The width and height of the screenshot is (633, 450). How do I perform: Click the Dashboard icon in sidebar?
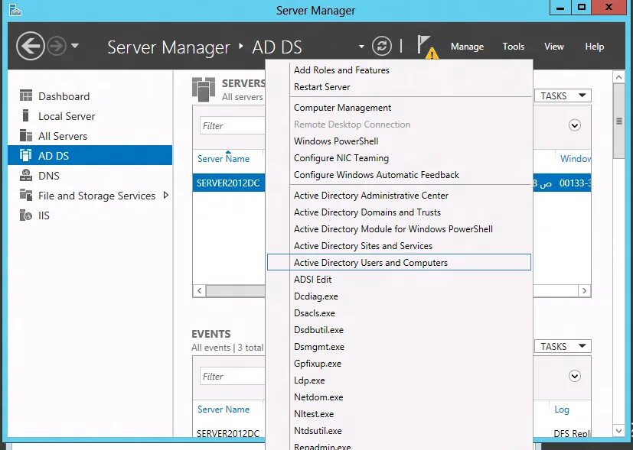26,96
